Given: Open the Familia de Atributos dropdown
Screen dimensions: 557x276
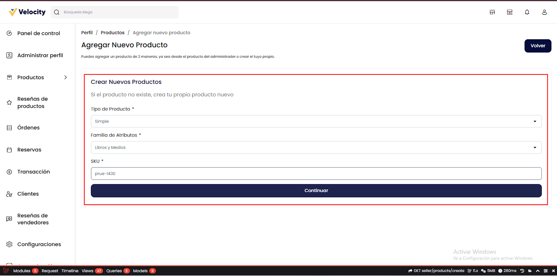Looking at the screenshot, I should click(x=316, y=148).
